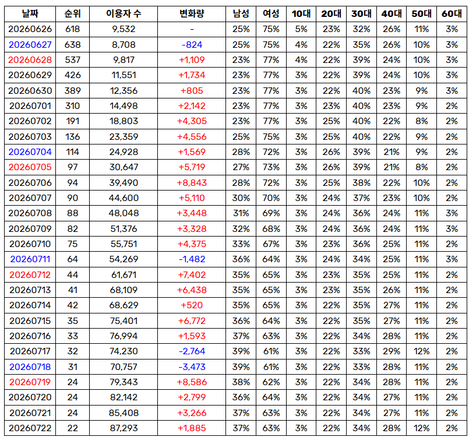The width and height of the screenshot is (469, 437).
Task: Select the blue date 20260711
Action: pyautogui.click(x=30, y=259)
